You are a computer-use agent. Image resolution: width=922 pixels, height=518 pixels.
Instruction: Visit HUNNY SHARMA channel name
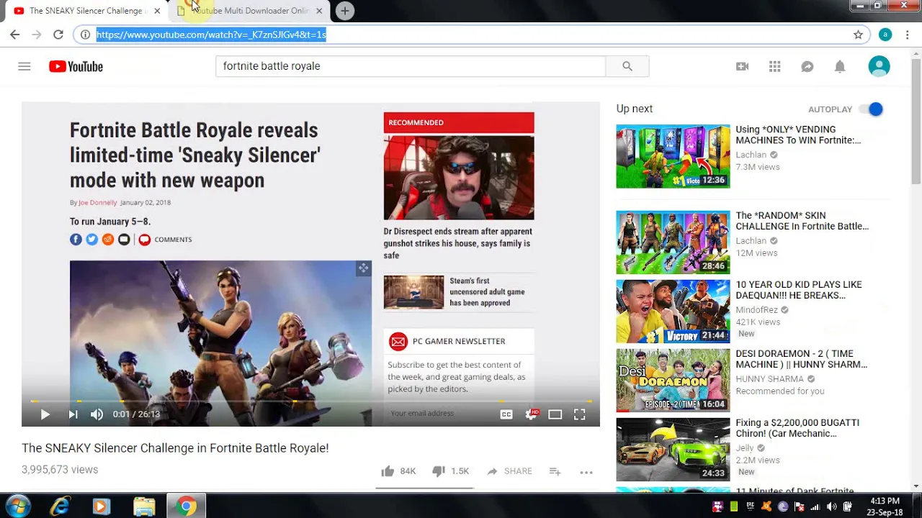pyautogui.click(x=769, y=379)
